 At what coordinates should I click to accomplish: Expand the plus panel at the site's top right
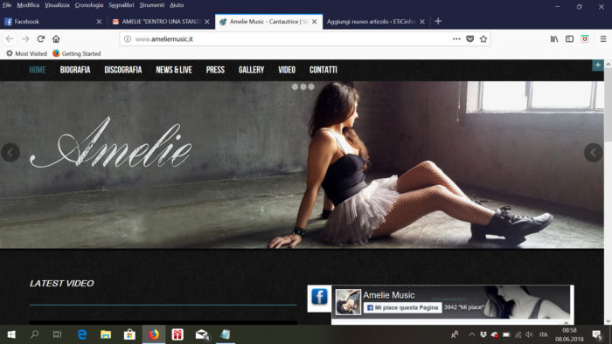(597, 65)
